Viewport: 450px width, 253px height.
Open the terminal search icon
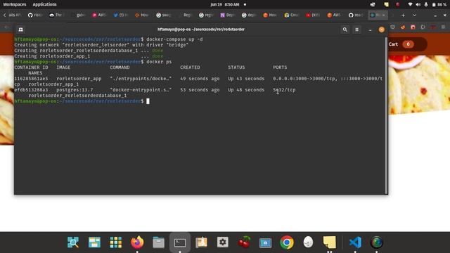345,30
